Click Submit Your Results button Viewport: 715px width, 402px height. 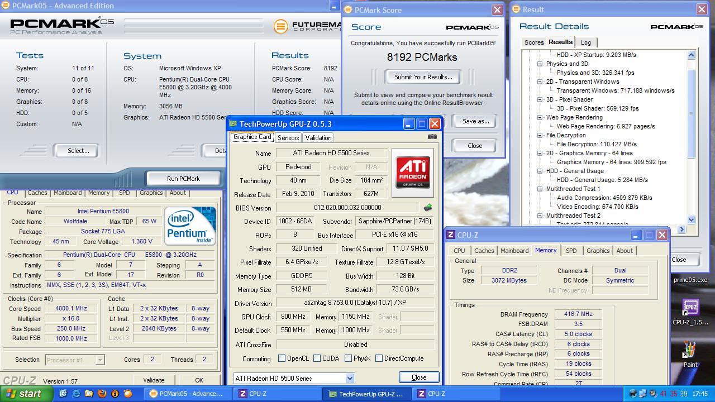click(x=423, y=77)
